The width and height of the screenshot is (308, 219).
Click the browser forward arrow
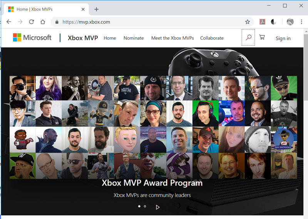coord(20,22)
